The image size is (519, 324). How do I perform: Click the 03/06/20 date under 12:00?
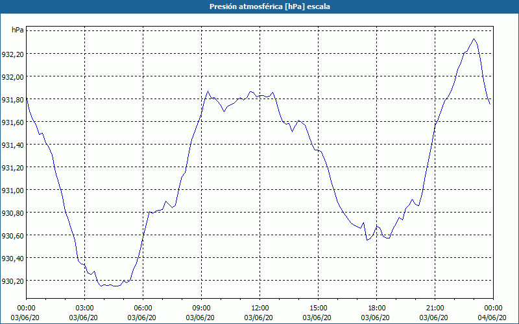tap(258, 318)
